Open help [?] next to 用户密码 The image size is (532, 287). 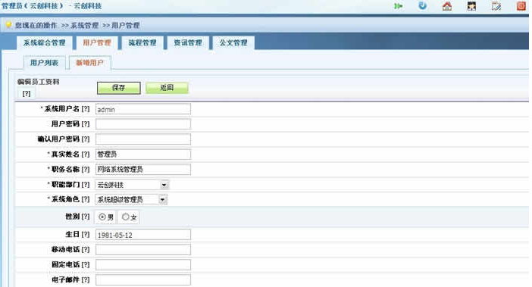point(86,124)
